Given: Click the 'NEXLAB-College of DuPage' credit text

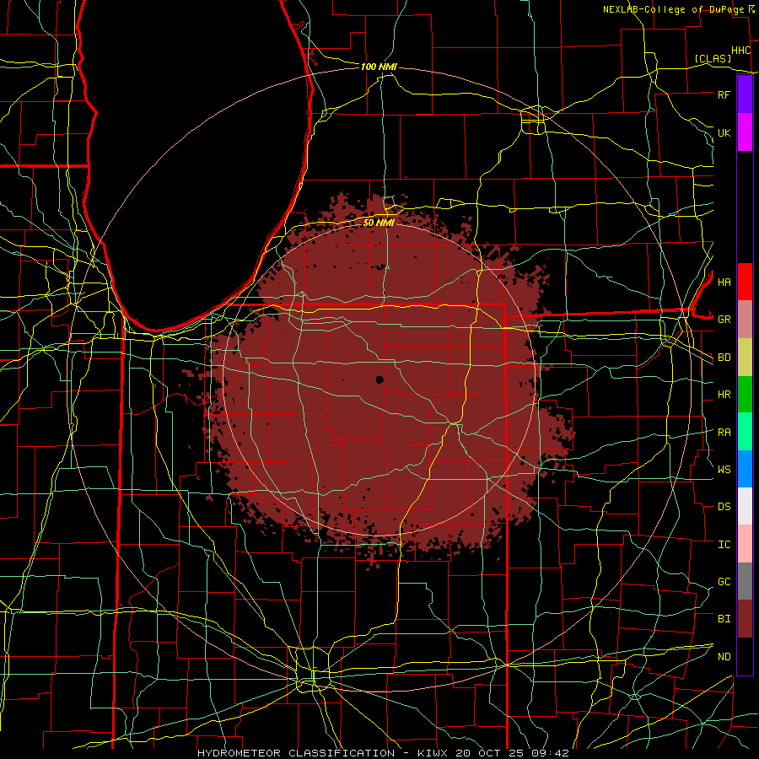Looking at the screenshot, I should point(674,9).
